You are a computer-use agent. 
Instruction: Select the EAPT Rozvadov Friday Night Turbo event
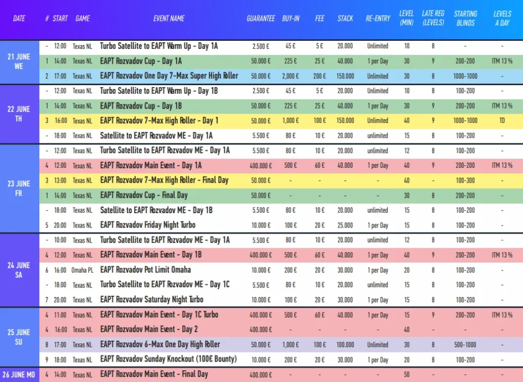coord(148,225)
